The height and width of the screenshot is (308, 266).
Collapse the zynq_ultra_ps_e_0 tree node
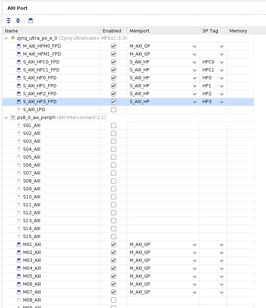[6, 38]
